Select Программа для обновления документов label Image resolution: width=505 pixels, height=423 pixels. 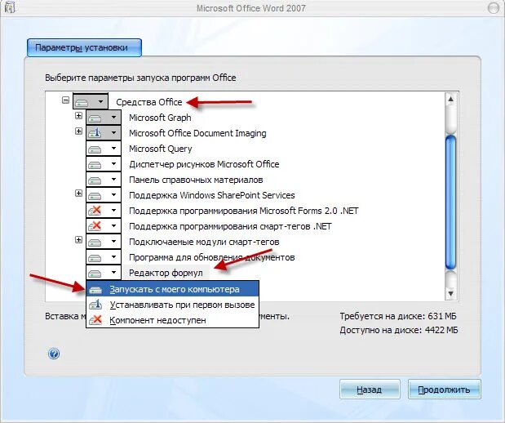[x=211, y=257]
